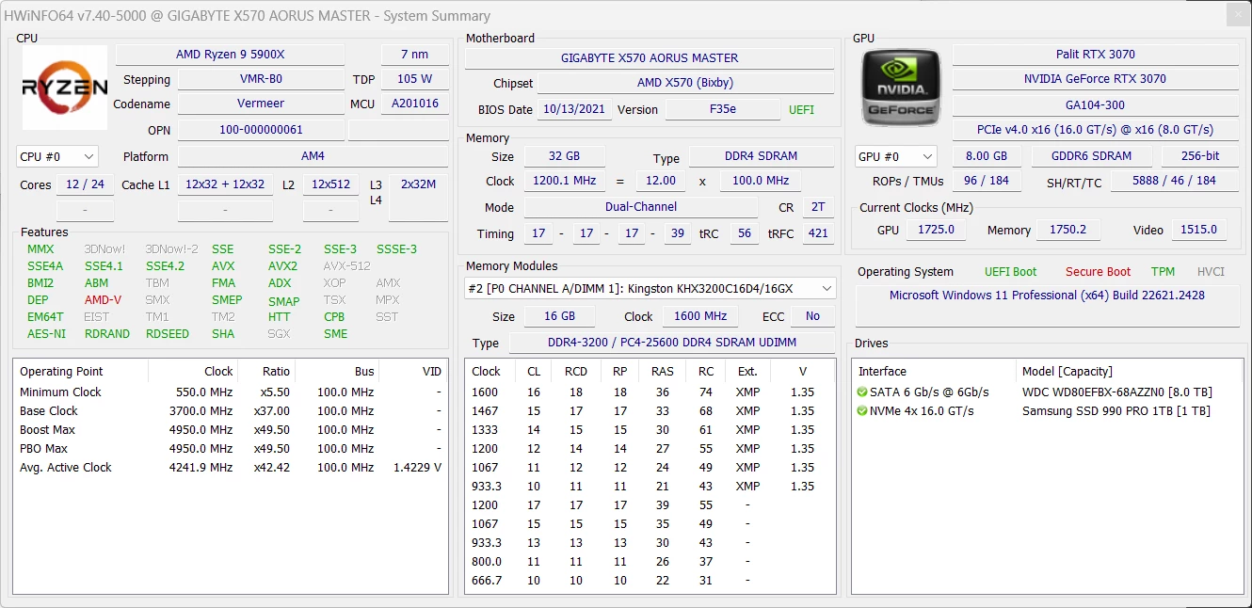Click the module size 16 GB field
Screen dimensions: 1252x608
(559, 316)
